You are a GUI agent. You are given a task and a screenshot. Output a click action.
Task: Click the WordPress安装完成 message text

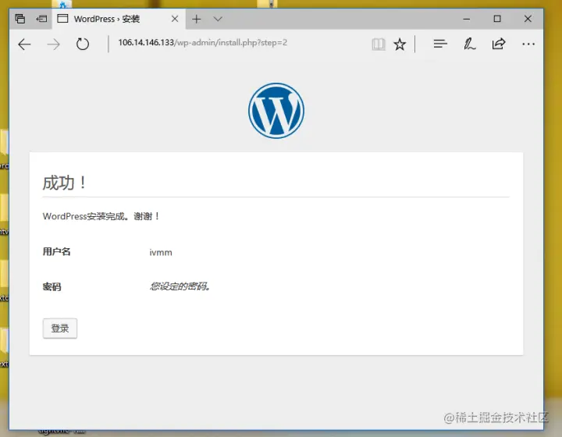pos(101,216)
